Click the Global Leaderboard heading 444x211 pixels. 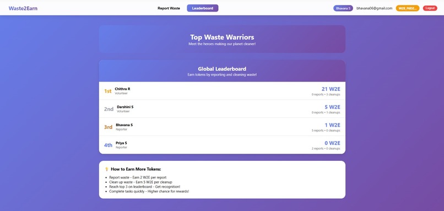coord(222,69)
